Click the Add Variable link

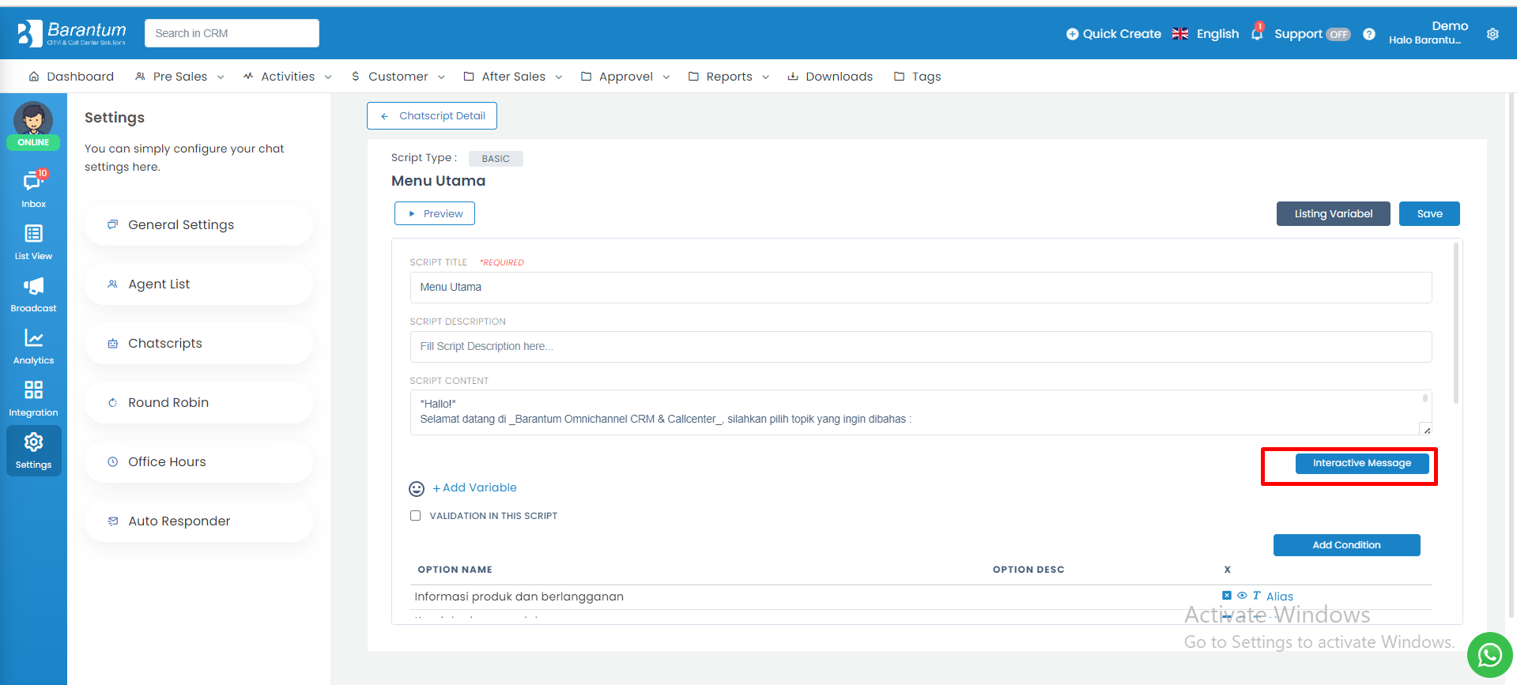[474, 488]
